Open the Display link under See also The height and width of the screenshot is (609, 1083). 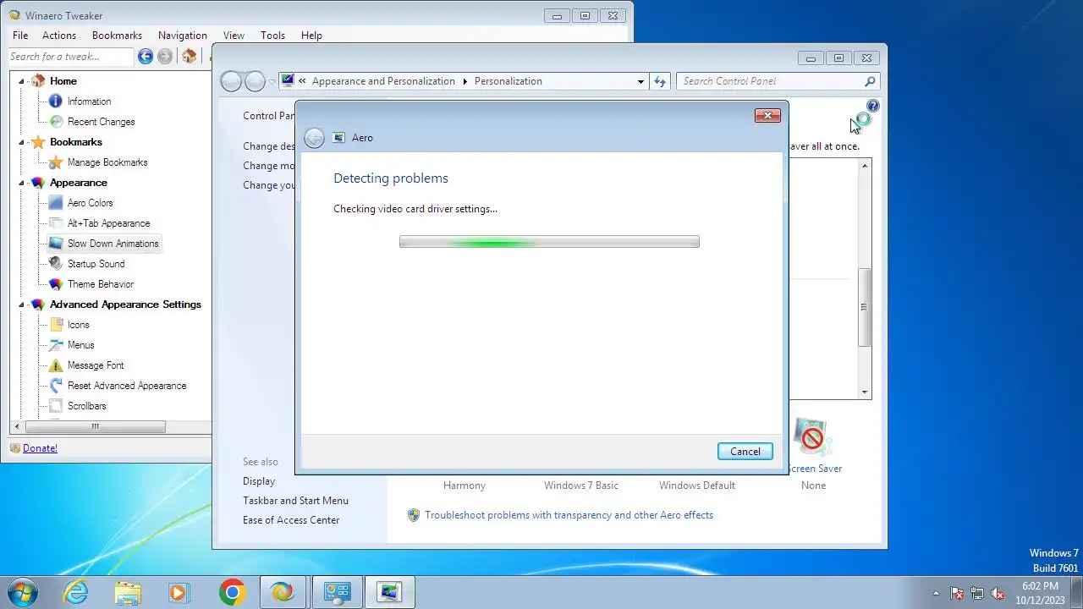click(x=259, y=481)
